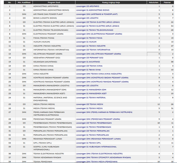Open Lowongan SMK (PEMELIHARAAN & PERBAIKAN INSTRUMEN)

click(x=104, y=112)
